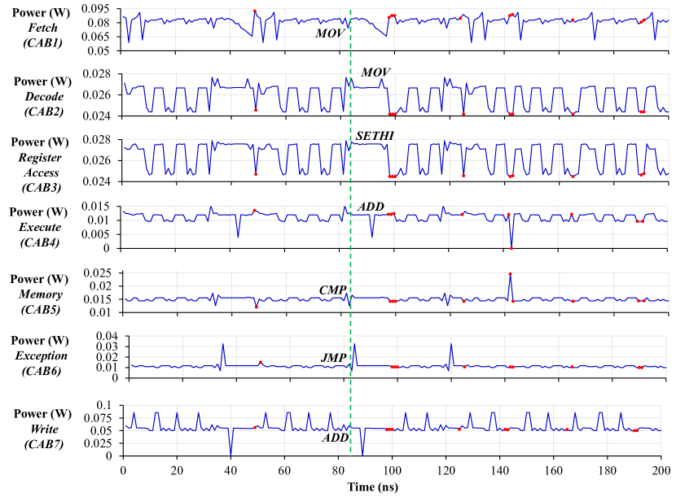
Task: Click the red zero-power point in the Execute plot
Action: tap(511, 249)
